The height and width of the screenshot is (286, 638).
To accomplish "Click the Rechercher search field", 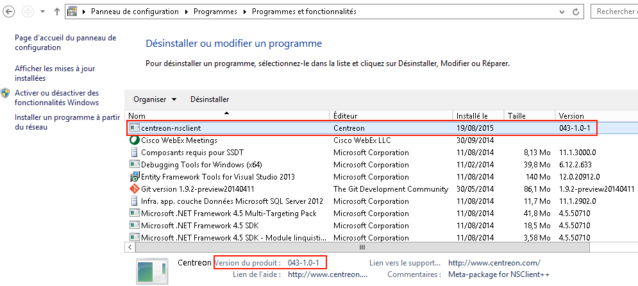I will [x=614, y=12].
